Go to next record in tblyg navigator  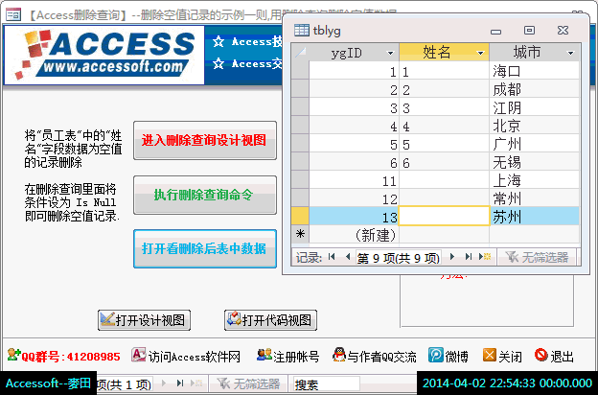(452, 257)
